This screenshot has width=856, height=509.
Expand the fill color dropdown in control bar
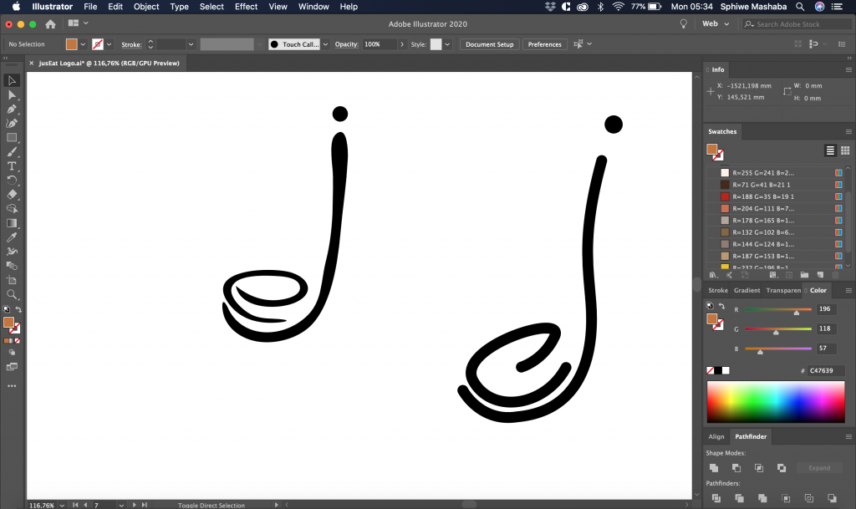83,44
